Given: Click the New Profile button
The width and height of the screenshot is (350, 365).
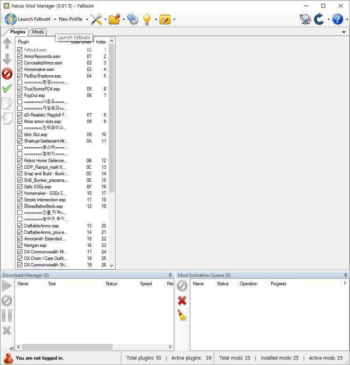Looking at the screenshot, I should click(x=70, y=19).
